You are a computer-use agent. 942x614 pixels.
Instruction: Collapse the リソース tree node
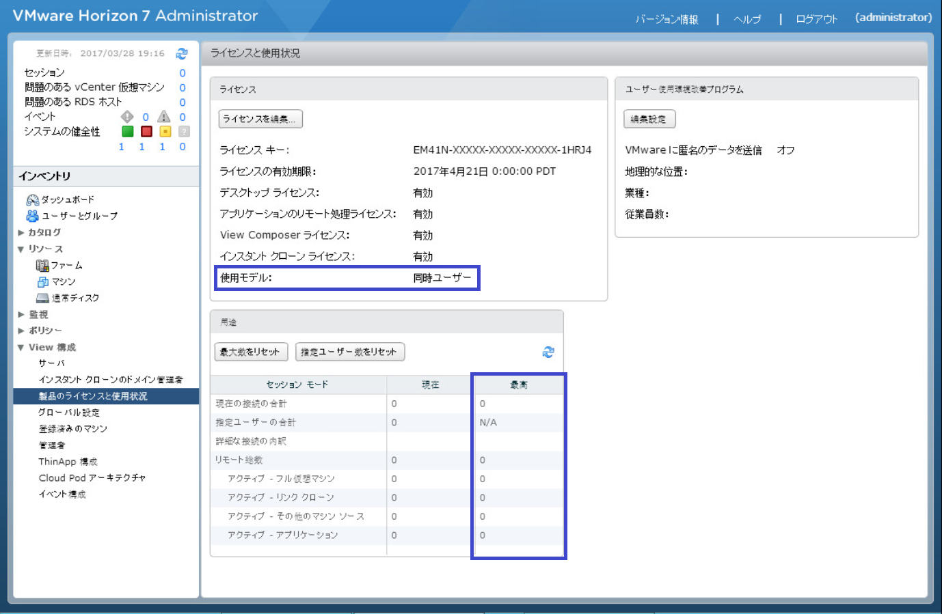coord(21,249)
